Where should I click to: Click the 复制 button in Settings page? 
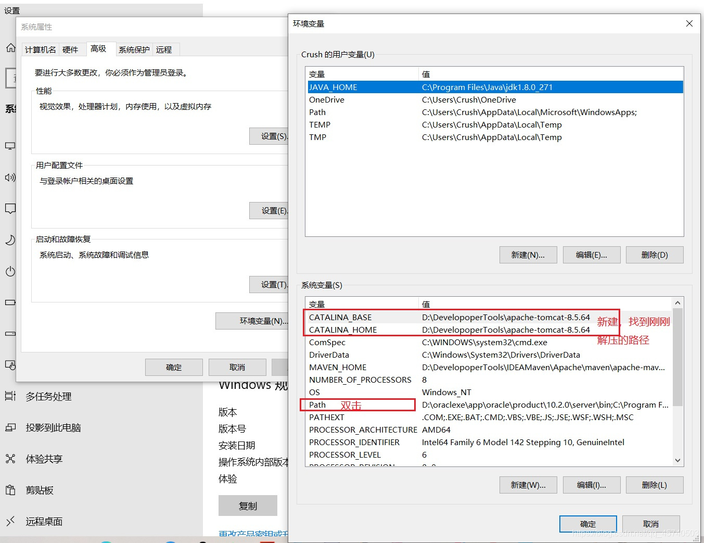click(248, 506)
